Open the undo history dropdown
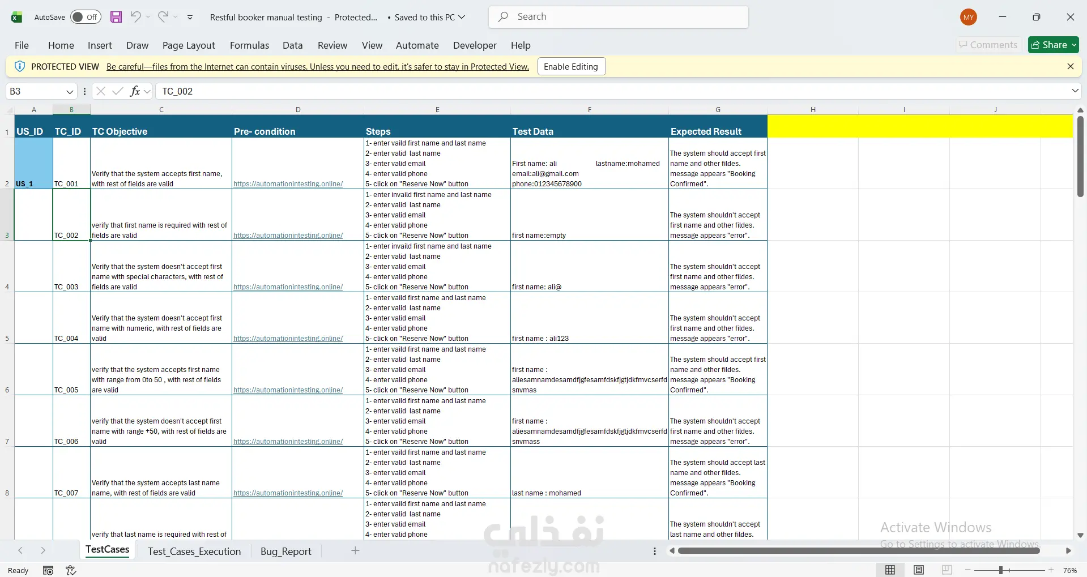 tap(148, 17)
